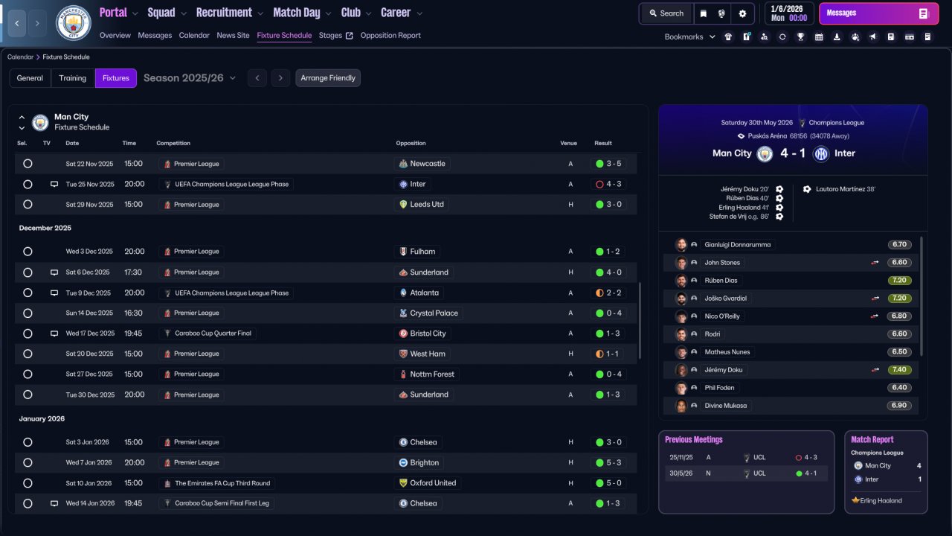Click the calendar grid icon in the bookmarks bar
Viewport: 952px width, 536px height.
tap(819, 36)
